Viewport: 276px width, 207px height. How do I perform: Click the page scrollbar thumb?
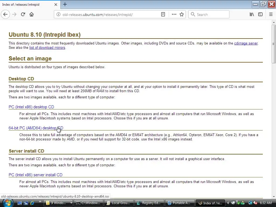pos(274,44)
